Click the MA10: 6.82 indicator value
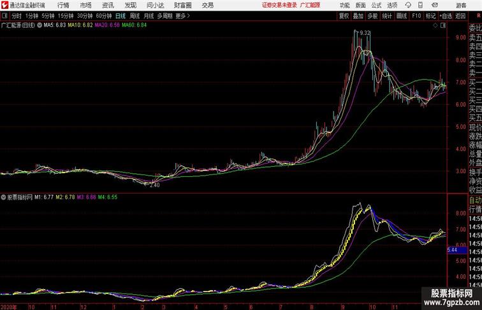Viewport: 482px width, 310px height. pos(80,25)
